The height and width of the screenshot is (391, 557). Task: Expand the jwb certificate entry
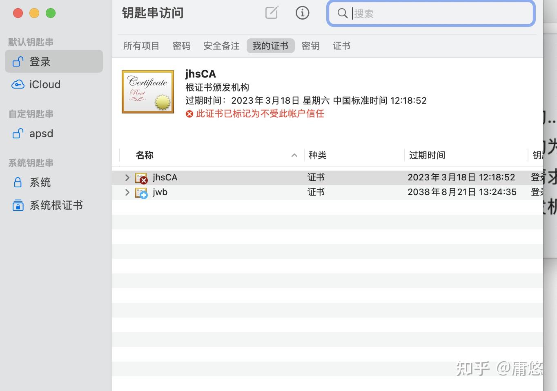(127, 192)
